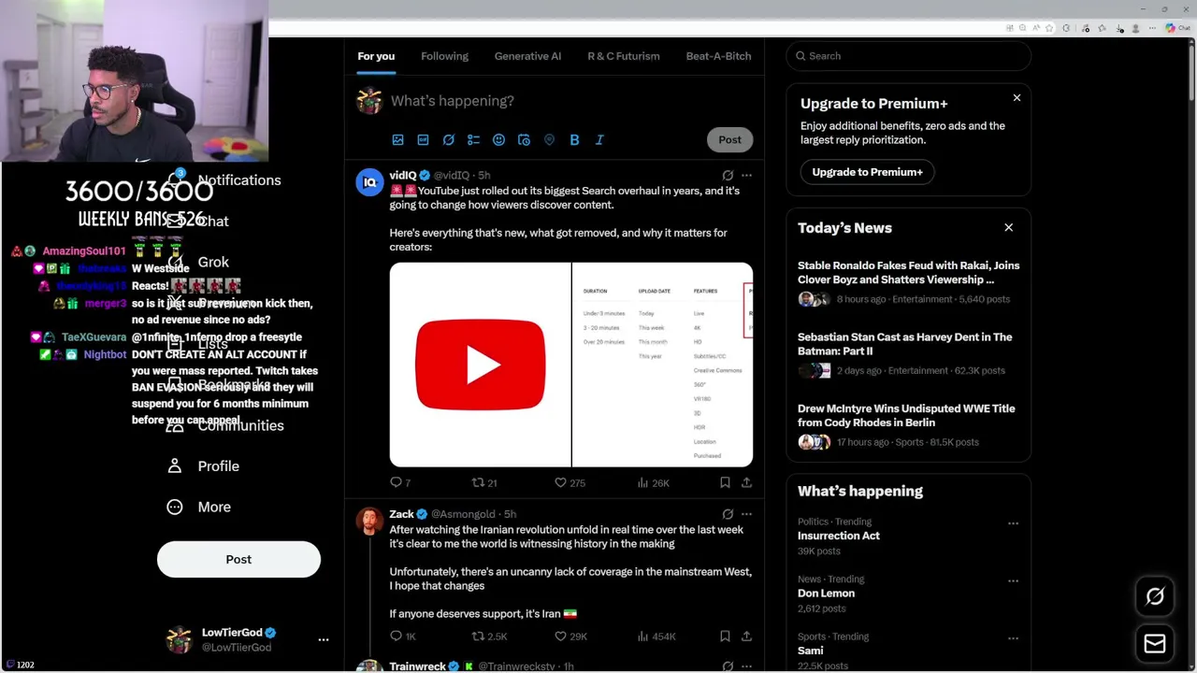This screenshot has height=673, width=1197.
Task: Open Copilot Chat in browser toolbar
Action: (1177, 28)
